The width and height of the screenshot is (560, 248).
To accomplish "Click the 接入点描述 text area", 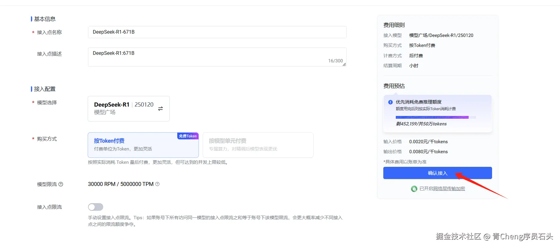I will [217, 57].
